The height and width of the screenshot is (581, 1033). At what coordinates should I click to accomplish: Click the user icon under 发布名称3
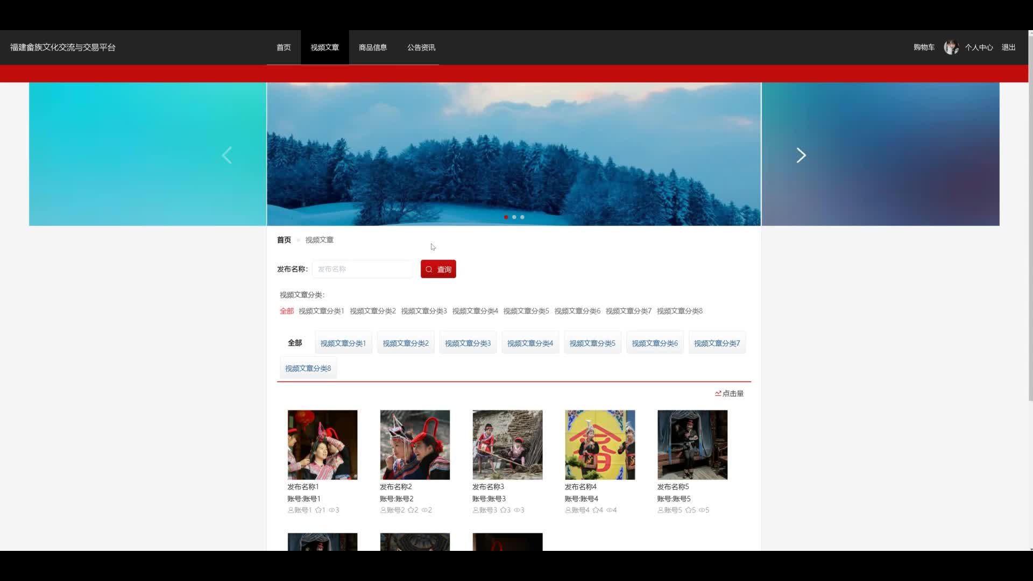click(x=476, y=510)
